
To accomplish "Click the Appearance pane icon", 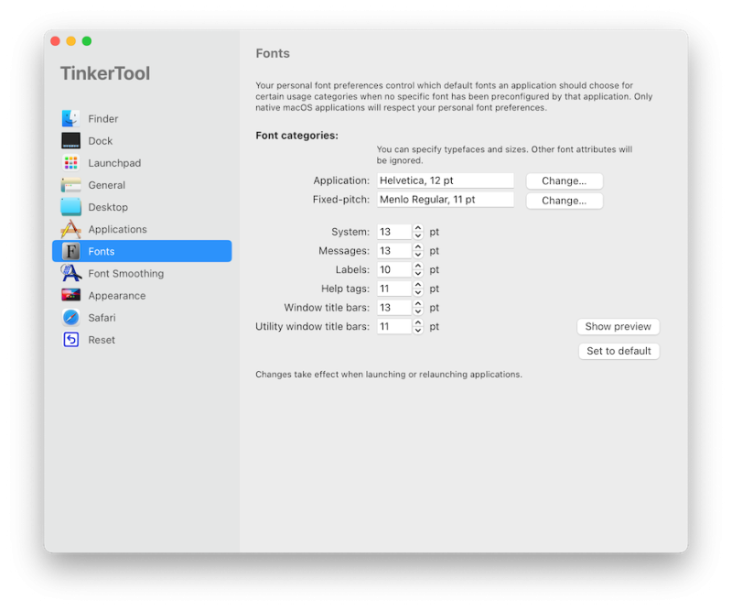I will [x=71, y=296].
